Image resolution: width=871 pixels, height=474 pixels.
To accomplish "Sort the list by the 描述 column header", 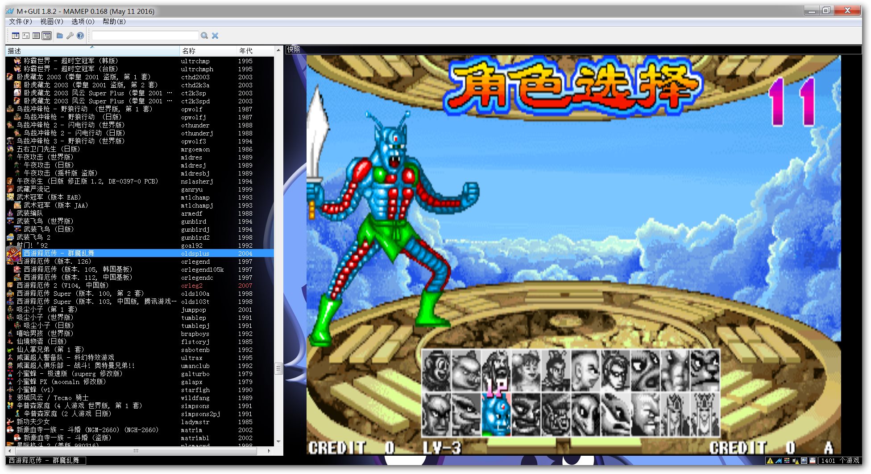I will (x=93, y=51).
